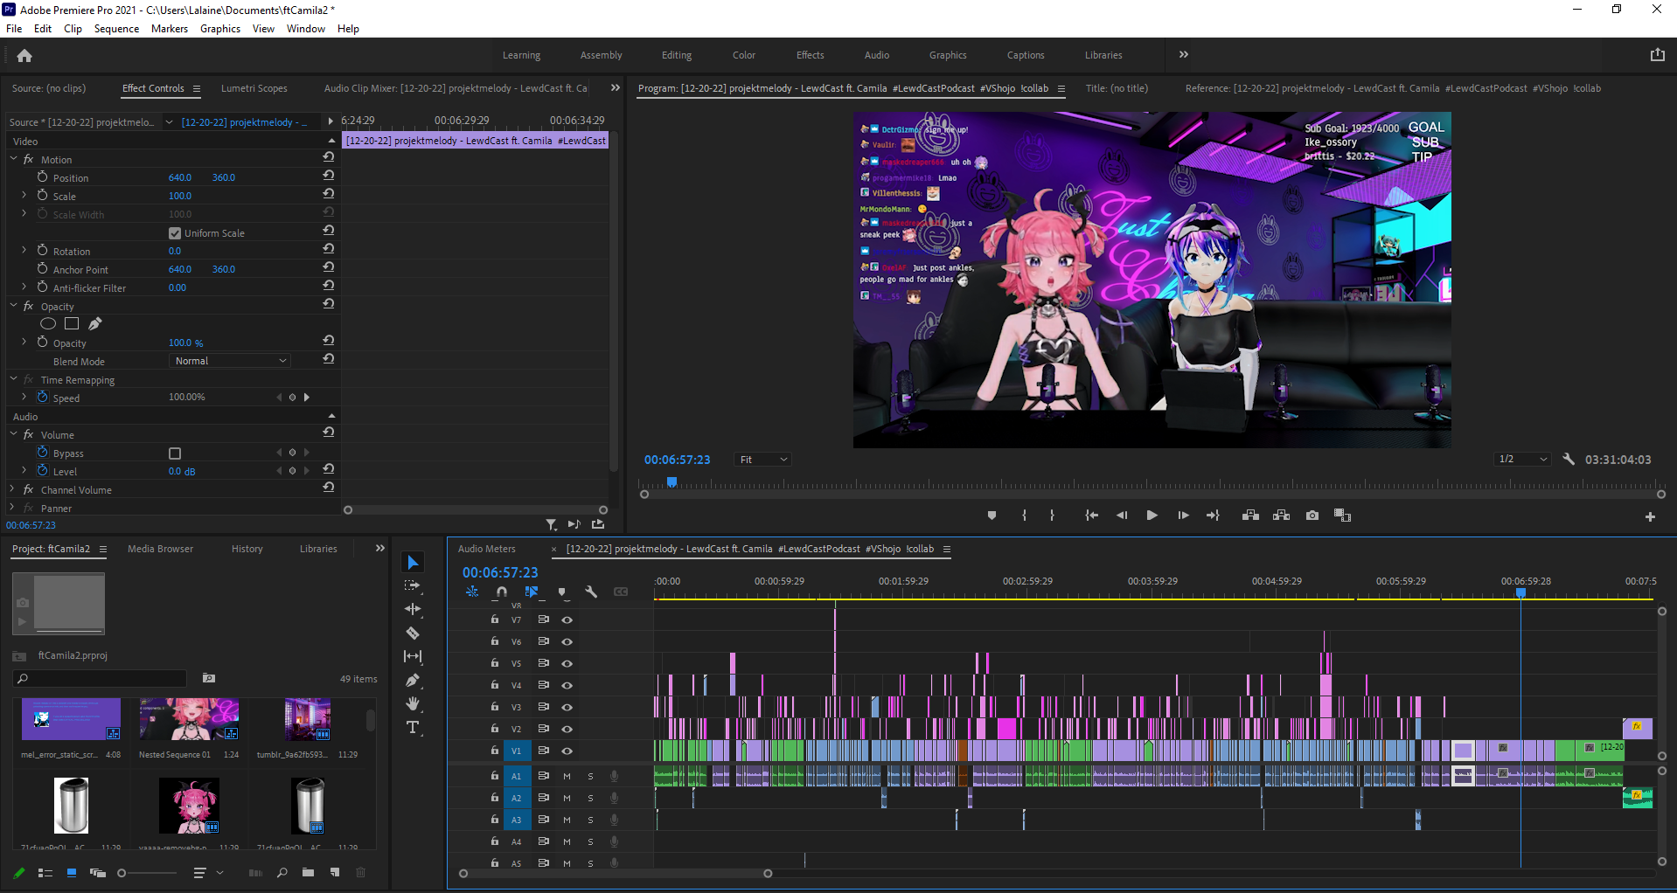The image size is (1677, 893).
Task: Click the Opacity value 100.0 %
Action: coord(185,343)
